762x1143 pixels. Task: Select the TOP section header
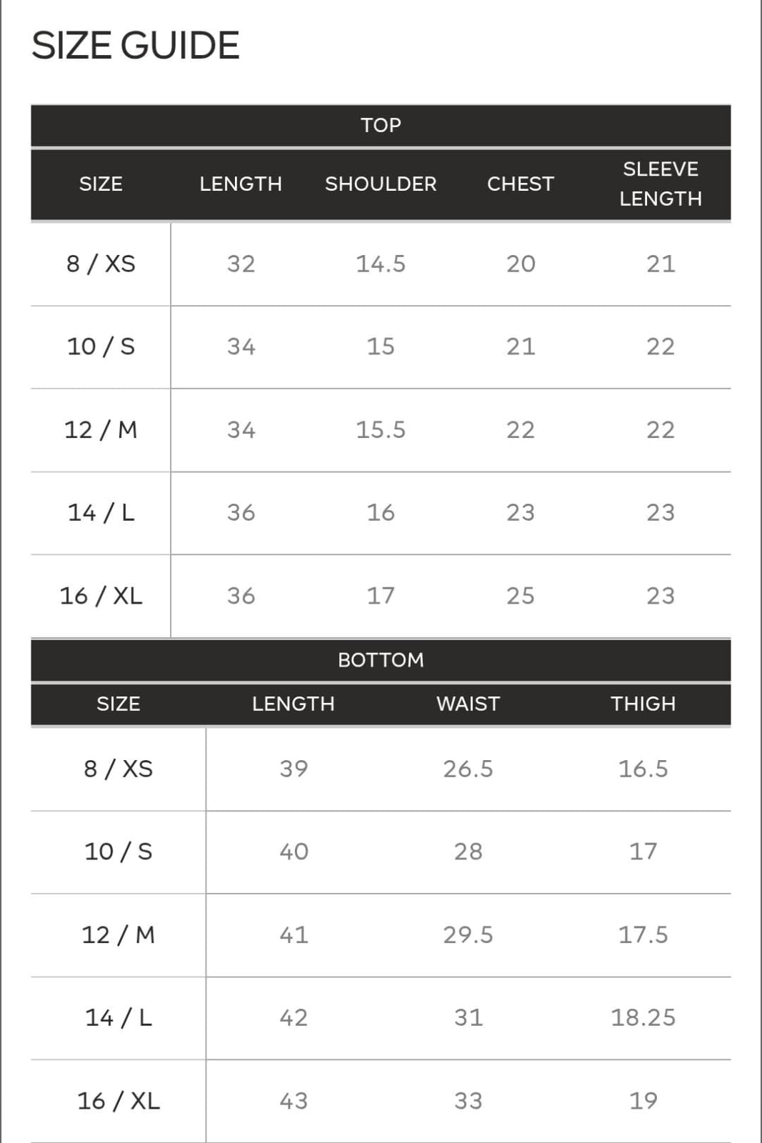point(381,126)
